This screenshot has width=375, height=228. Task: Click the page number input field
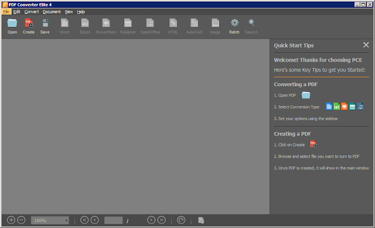click(x=113, y=220)
